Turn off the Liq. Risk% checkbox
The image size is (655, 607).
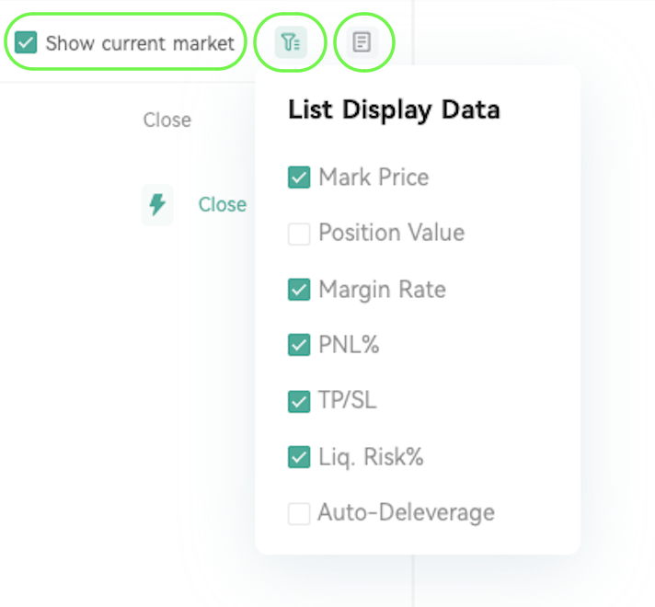(x=299, y=457)
